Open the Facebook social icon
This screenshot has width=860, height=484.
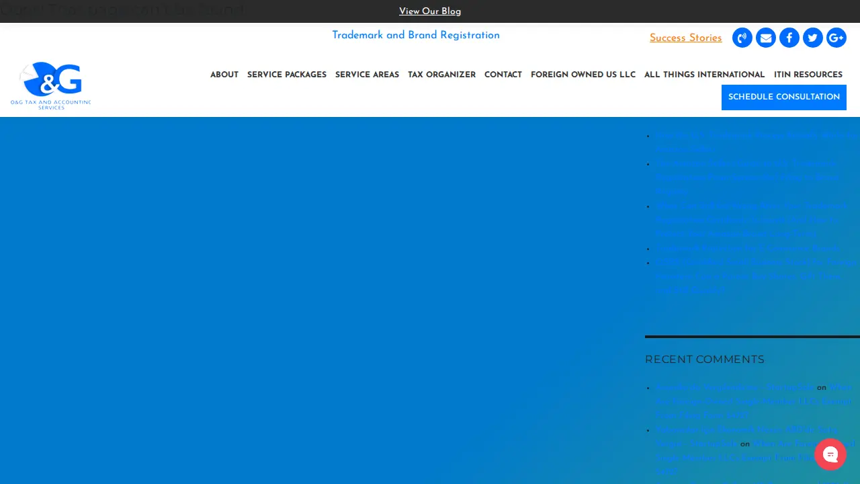[x=789, y=38]
